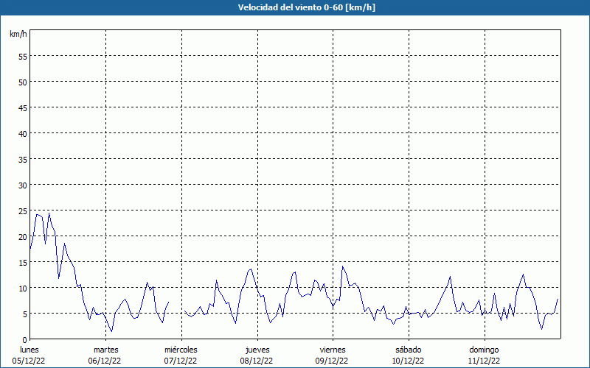This screenshot has height=368, width=590.
Task: Click the 'jueves' day label
Action: click(x=257, y=350)
